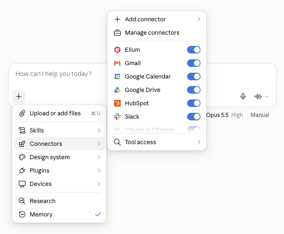Click the Devices monitor icon
The image size is (284, 234).
[x=22, y=184]
